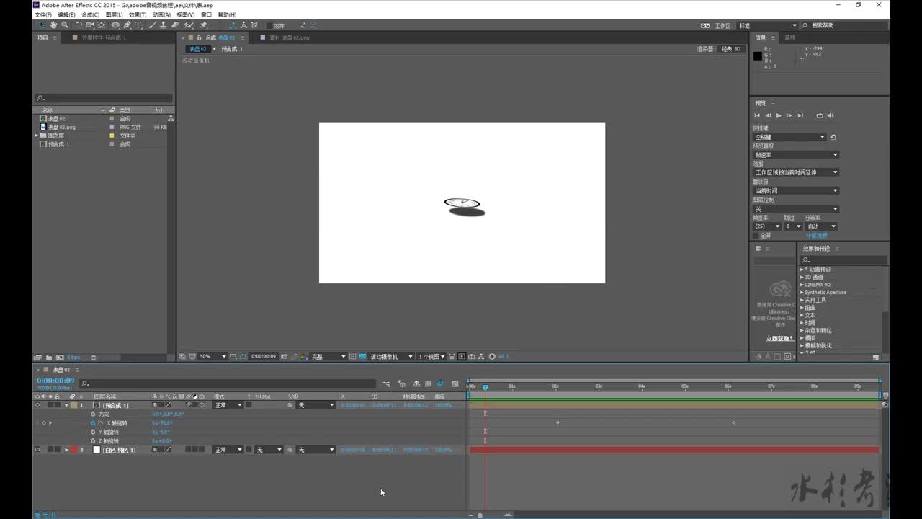Select the Type text tool
922x519 pixels.
click(138, 25)
